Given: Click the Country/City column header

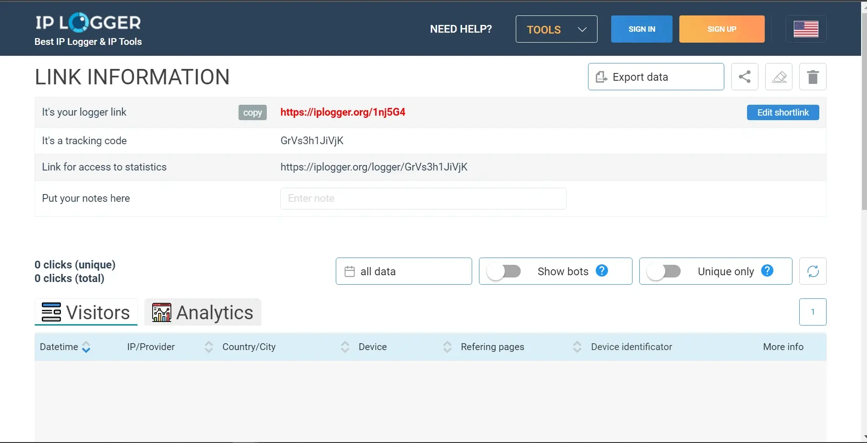Looking at the screenshot, I should [x=249, y=347].
